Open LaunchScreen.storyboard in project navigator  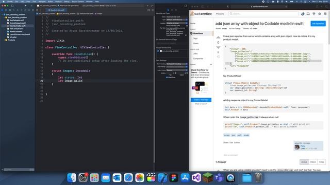click(x=20, y=34)
